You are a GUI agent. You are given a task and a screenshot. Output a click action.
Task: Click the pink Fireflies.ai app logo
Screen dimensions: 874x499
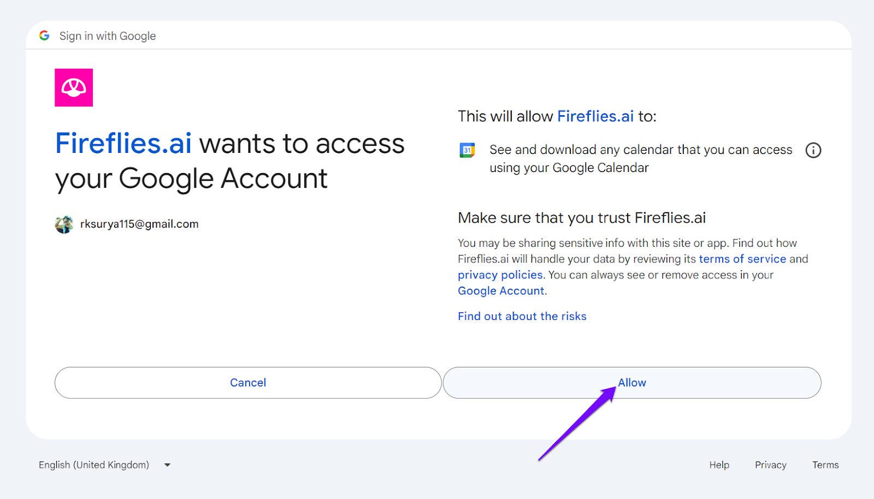74,87
